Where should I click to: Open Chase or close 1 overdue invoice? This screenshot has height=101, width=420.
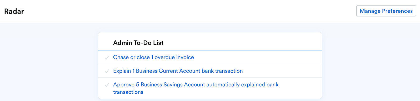point(153,57)
